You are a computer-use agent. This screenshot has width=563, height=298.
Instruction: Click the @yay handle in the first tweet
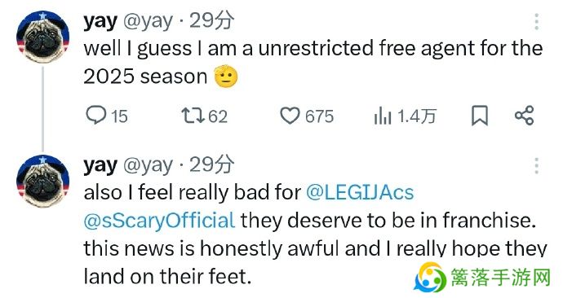click(148, 22)
